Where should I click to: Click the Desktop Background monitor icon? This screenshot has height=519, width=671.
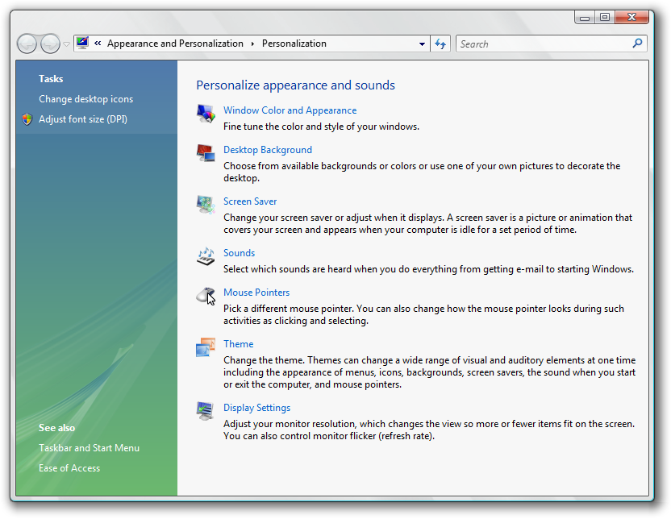pyautogui.click(x=206, y=153)
